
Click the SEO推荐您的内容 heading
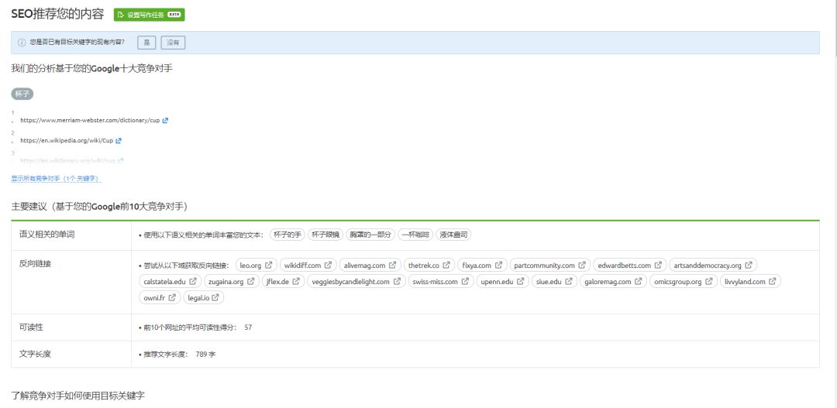pos(57,15)
